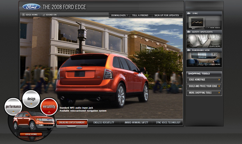Click arrow on Build And Price button

click(x=219, y=86)
